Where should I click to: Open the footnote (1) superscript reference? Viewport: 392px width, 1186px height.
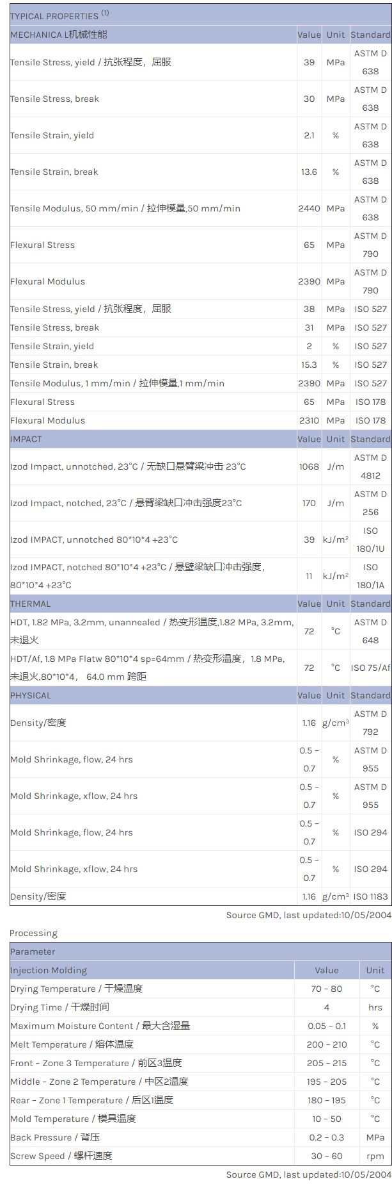pyautogui.click(x=106, y=13)
